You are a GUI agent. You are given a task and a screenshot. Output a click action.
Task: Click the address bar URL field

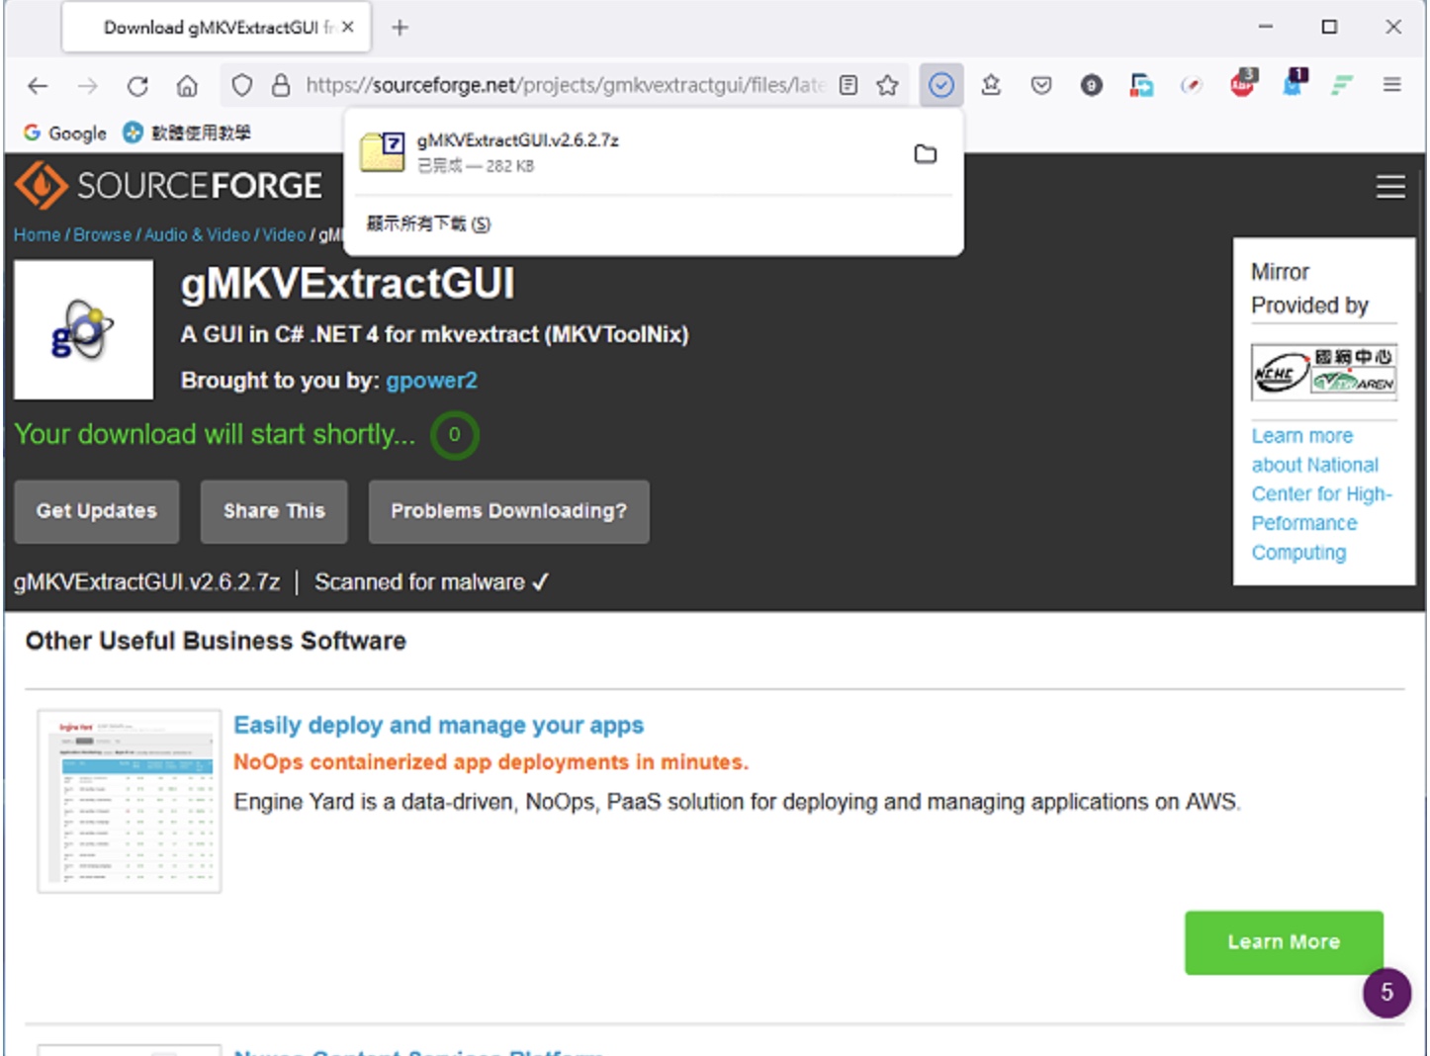(564, 85)
